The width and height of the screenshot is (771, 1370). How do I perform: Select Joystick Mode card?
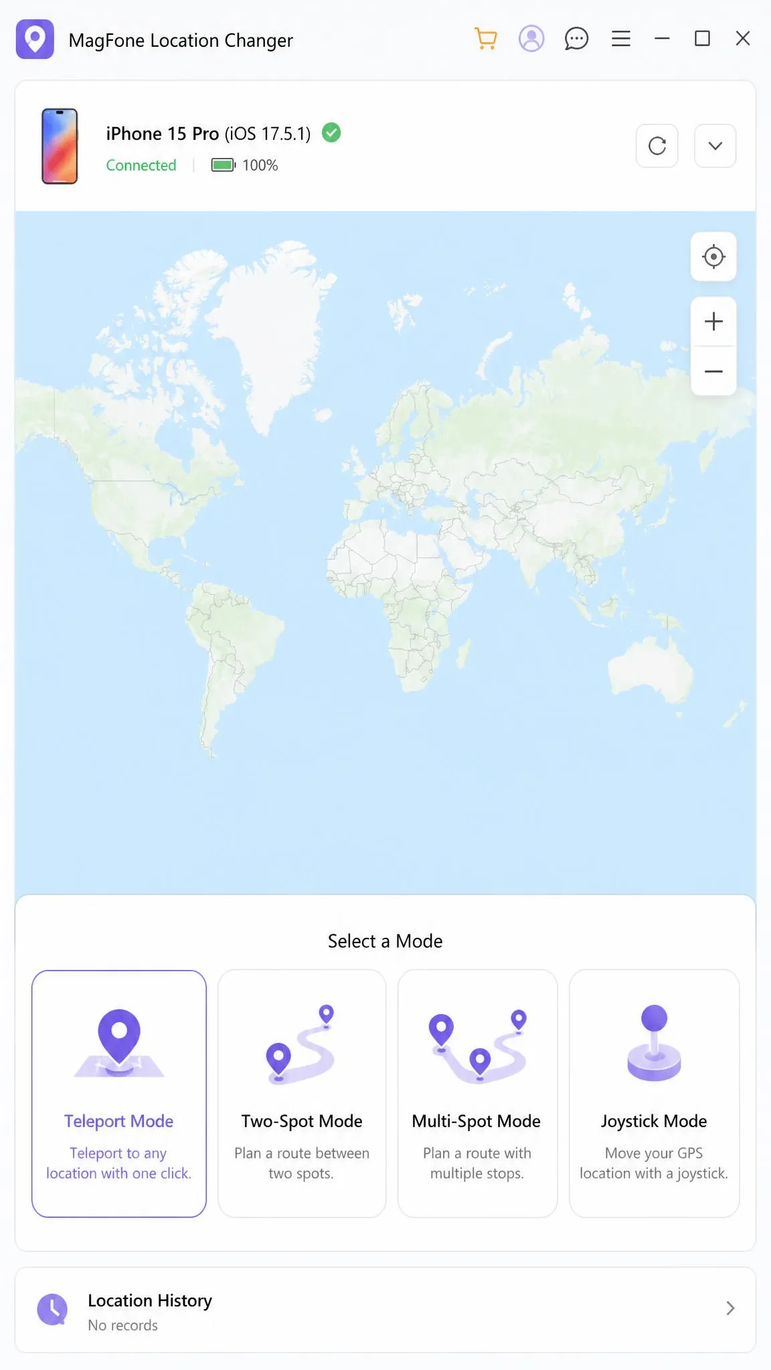click(x=654, y=1094)
